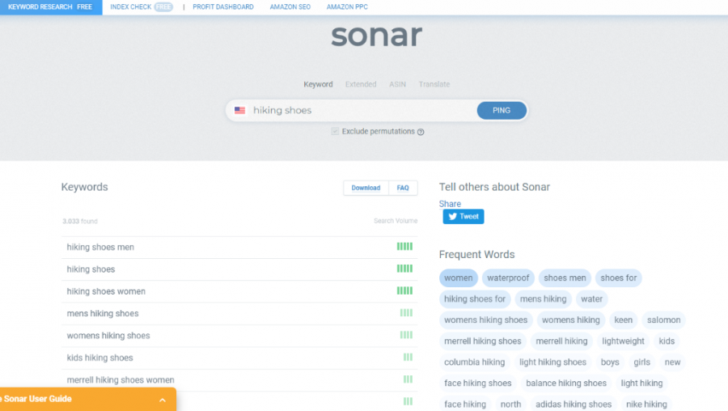Click the PING search button
728x411 pixels.
[502, 111]
